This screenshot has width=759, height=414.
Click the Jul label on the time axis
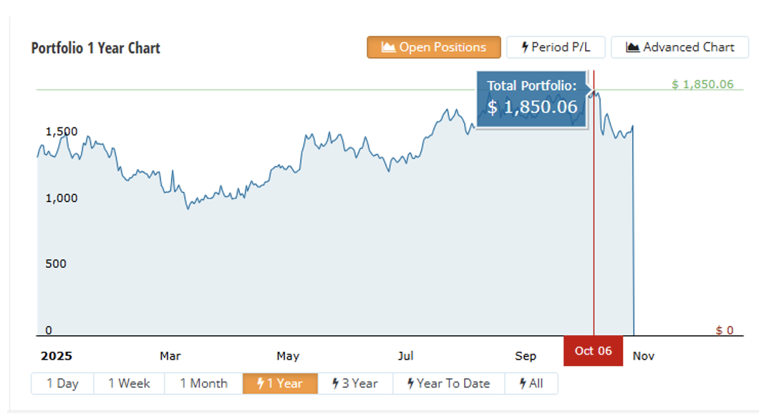point(406,356)
